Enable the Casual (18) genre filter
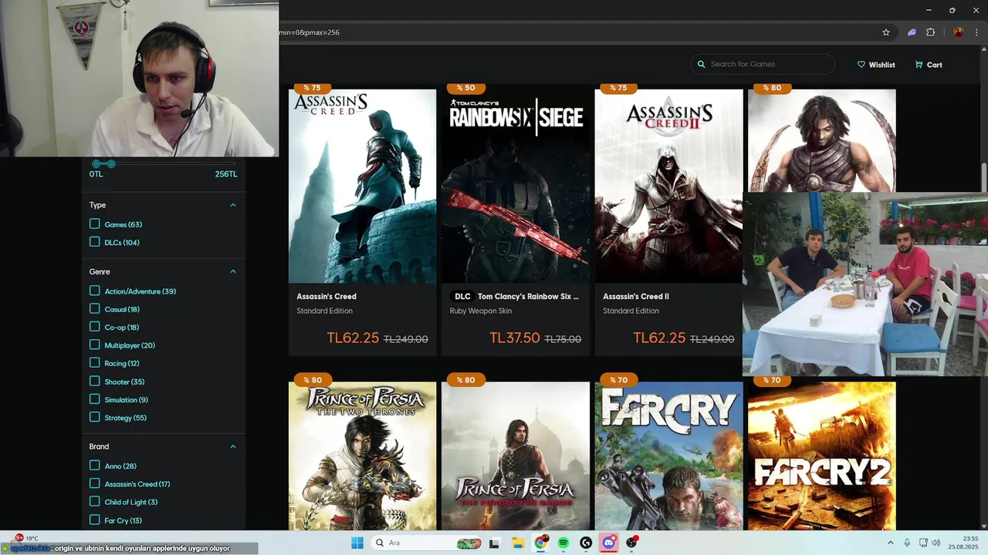Image resolution: width=988 pixels, height=555 pixels. 95,308
